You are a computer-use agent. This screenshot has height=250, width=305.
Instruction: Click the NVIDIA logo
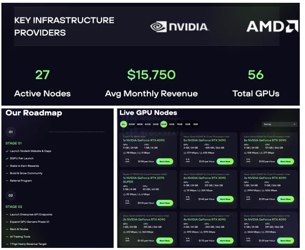(180, 26)
